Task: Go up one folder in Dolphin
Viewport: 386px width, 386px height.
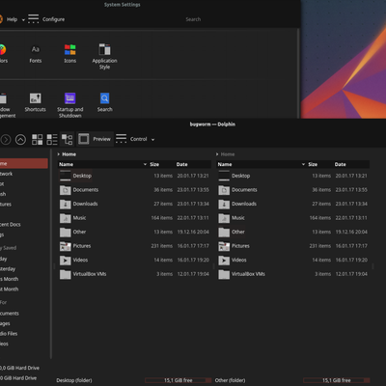Action: pyautogui.click(x=20, y=140)
